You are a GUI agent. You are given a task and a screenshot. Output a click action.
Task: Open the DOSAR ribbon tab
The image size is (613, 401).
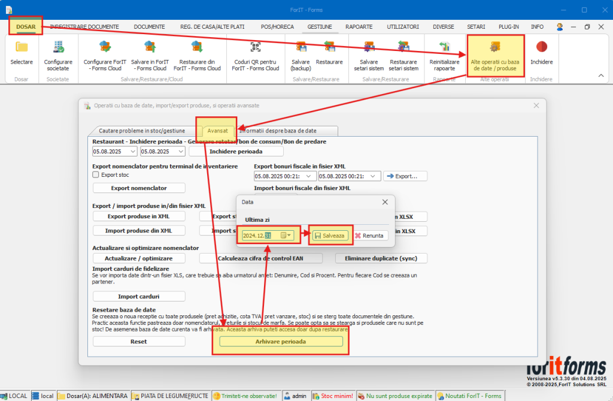tap(26, 26)
